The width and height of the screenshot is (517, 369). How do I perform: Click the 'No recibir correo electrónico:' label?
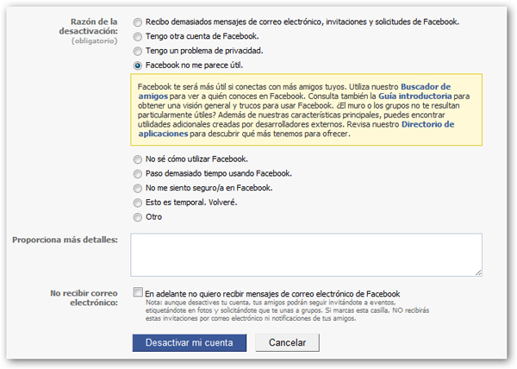tap(84, 297)
